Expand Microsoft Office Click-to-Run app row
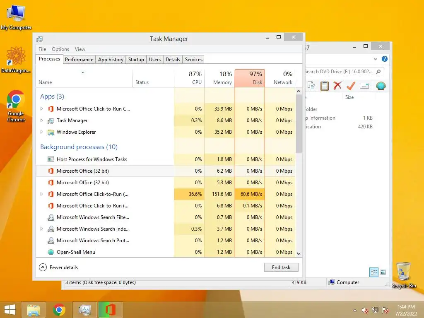The height and width of the screenshot is (318, 424). click(x=41, y=109)
